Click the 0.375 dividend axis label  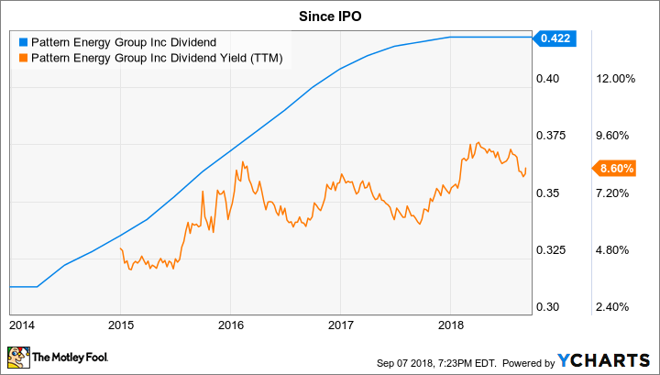[x=551, y=136]
